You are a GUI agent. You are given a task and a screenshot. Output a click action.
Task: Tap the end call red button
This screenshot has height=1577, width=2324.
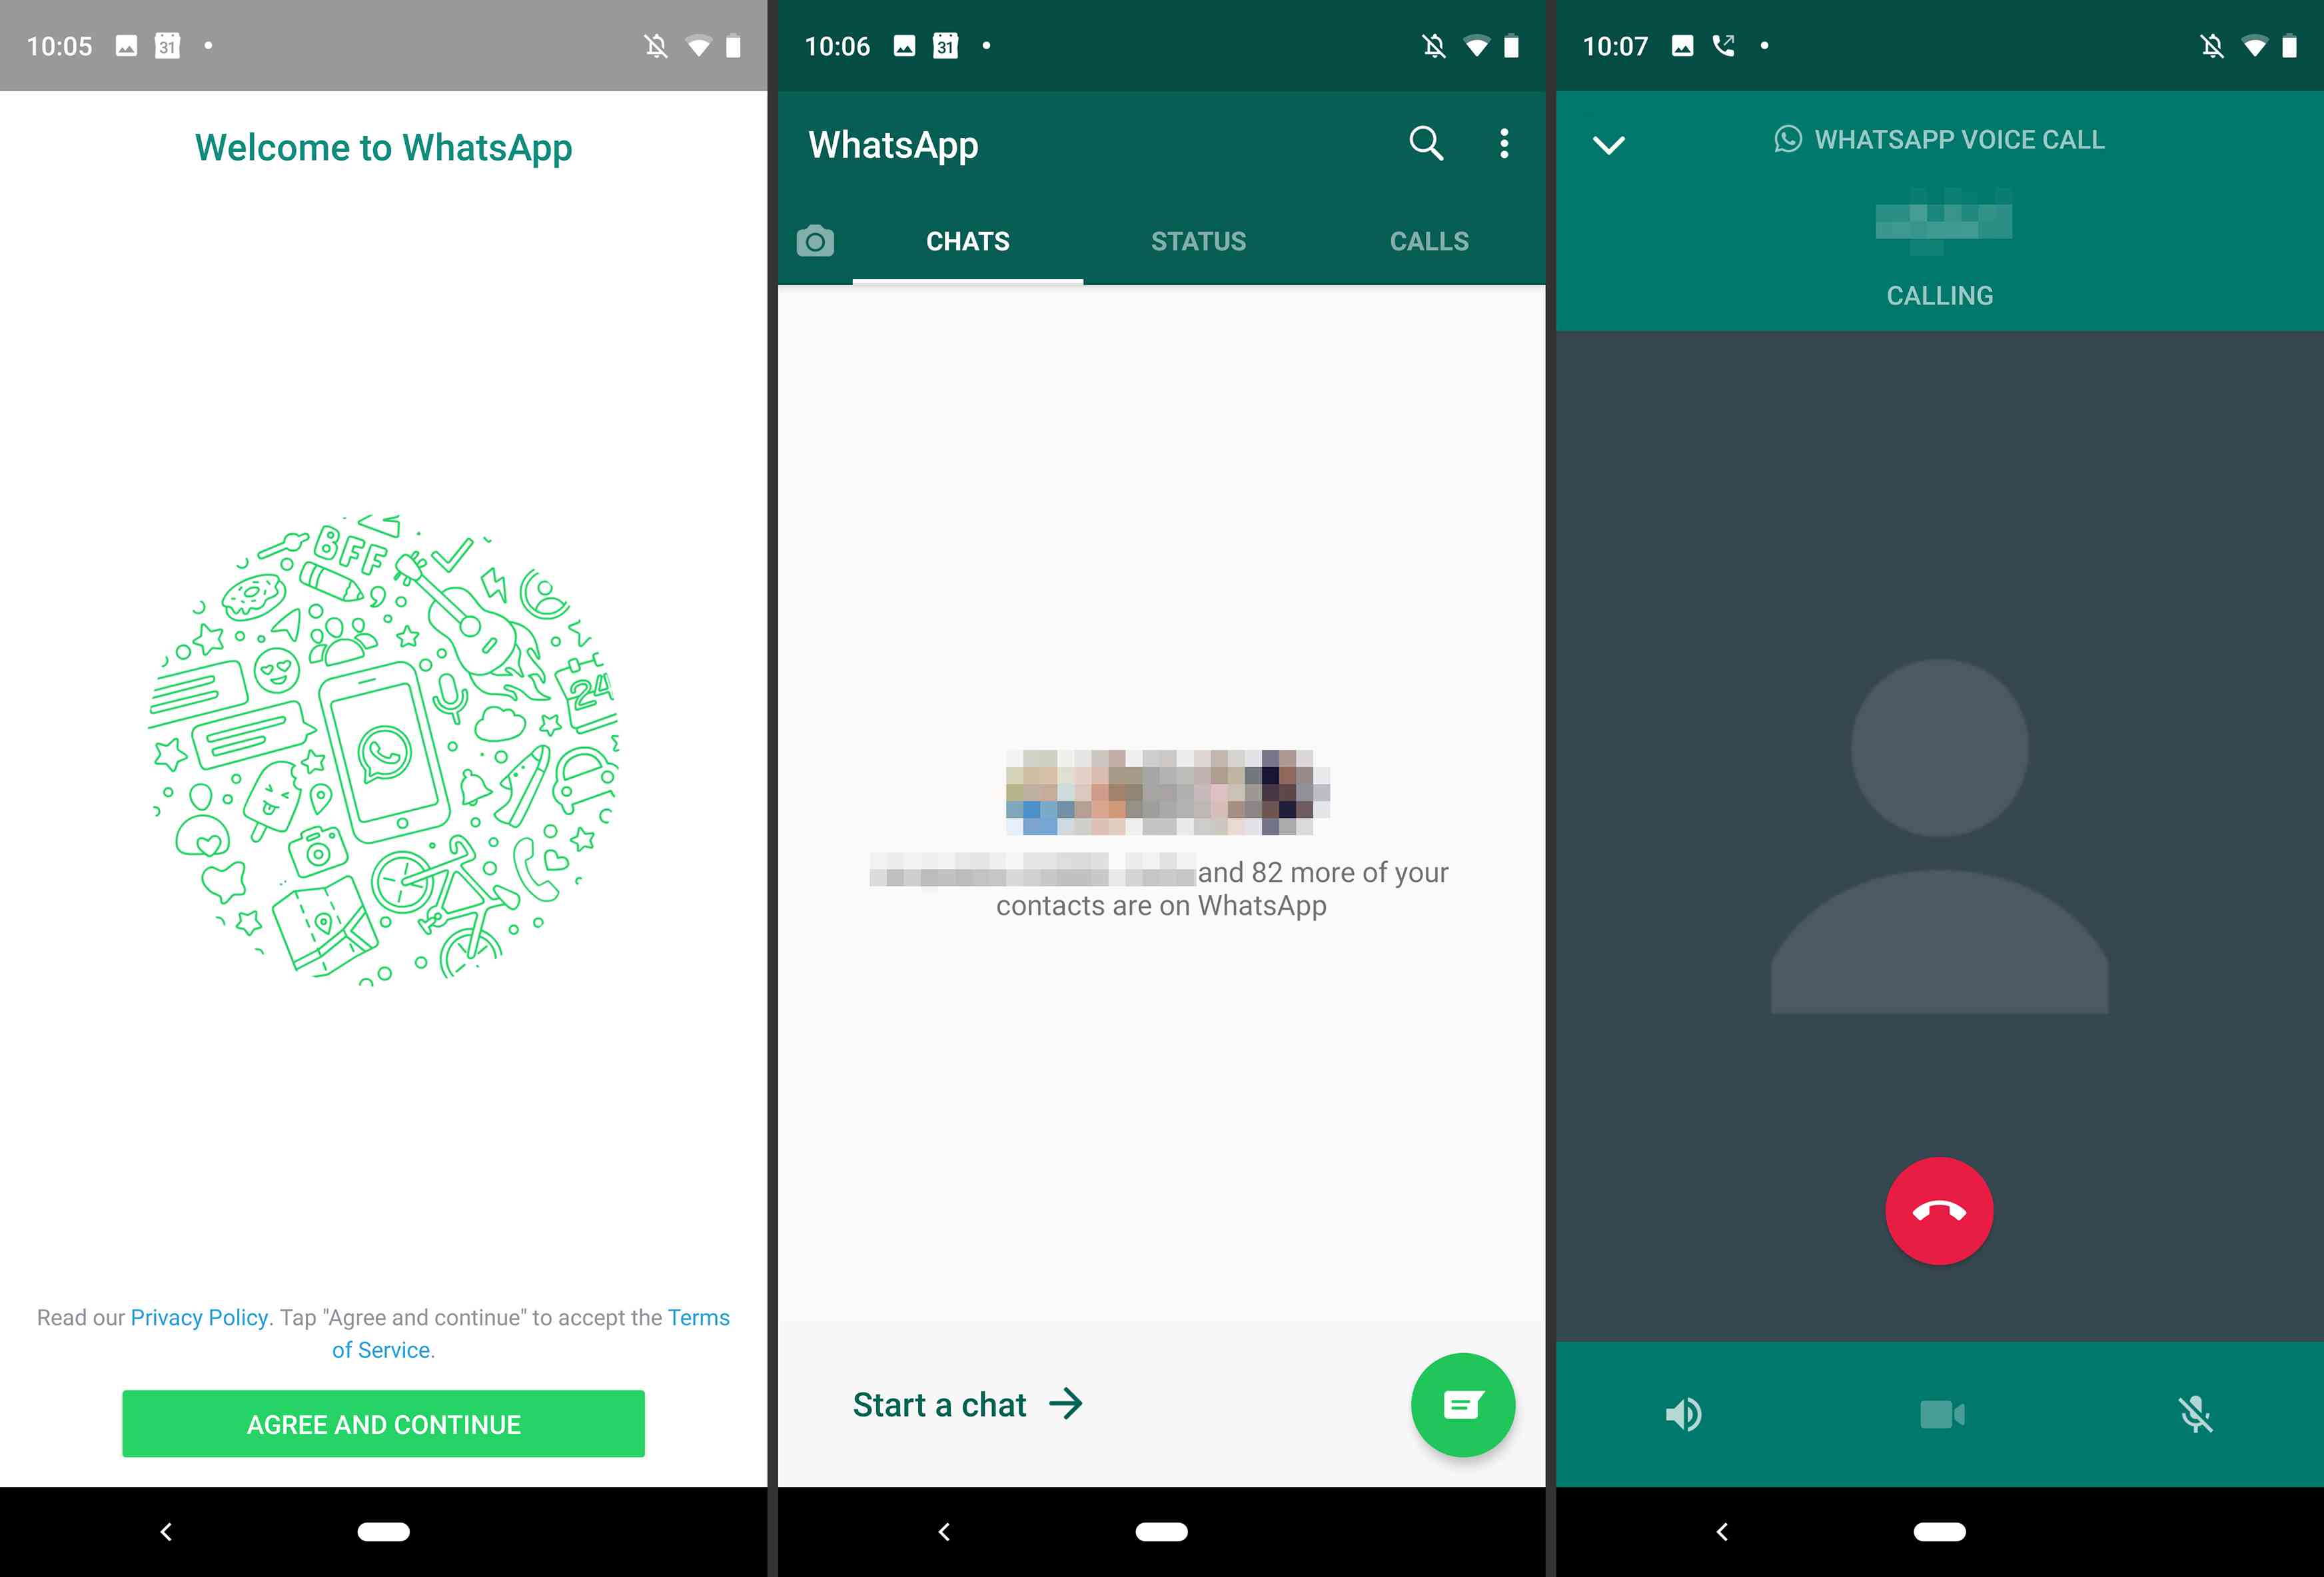click(x=1938, y=1211)
